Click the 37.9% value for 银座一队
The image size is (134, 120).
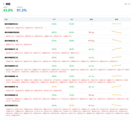click(x=72, y=76)
